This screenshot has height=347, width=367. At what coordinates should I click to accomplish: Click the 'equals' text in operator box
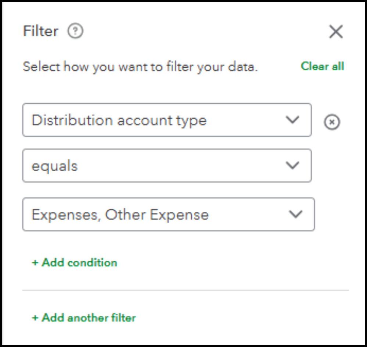click(x=55, y=166)
